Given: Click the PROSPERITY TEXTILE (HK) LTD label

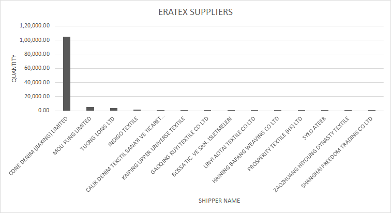Looking at the screenshot, I should click(x=275, y=144).
